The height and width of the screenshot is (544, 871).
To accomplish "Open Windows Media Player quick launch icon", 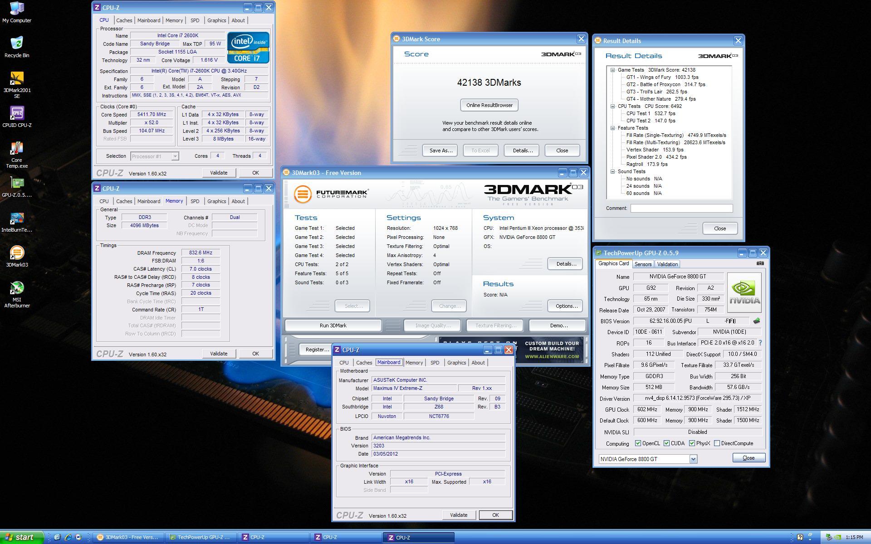I will [x=78, y=537].
